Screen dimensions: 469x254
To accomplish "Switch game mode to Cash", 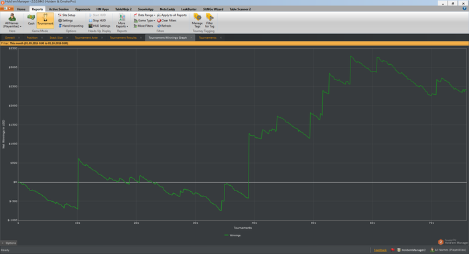I will pyautogui.click(x=31, y=19).
